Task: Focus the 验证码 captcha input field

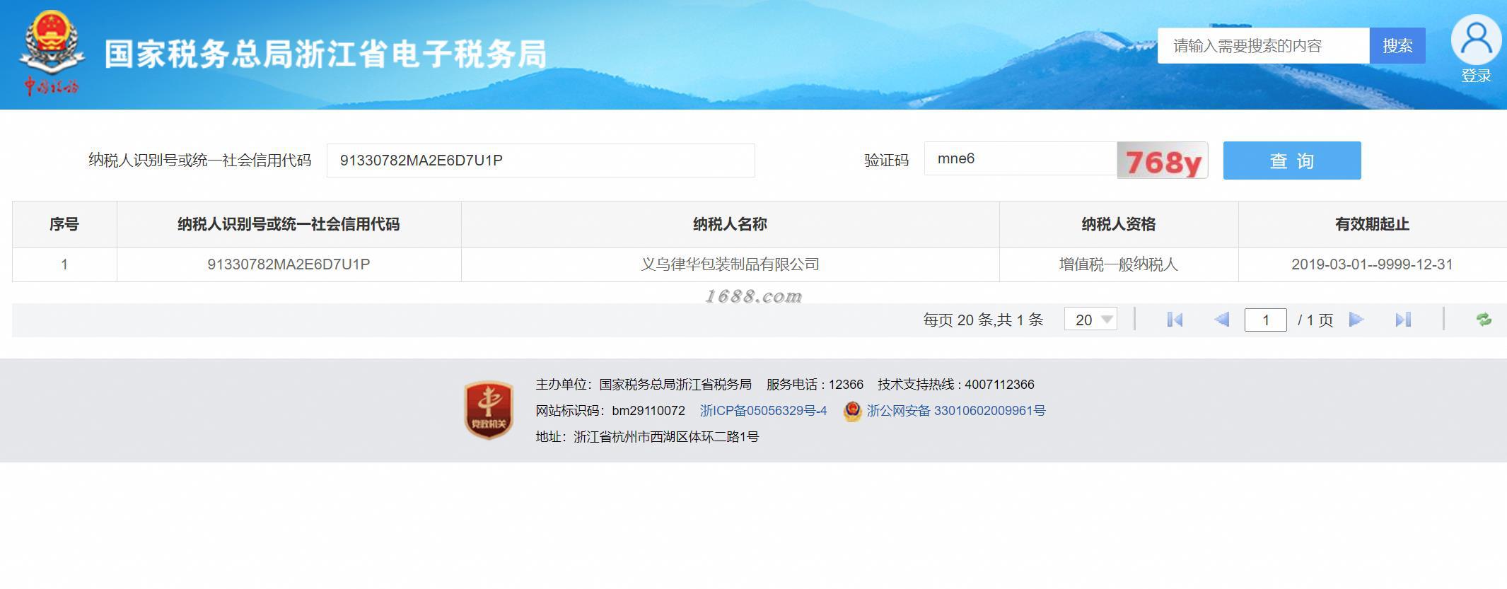Action: coord(1020,159)
